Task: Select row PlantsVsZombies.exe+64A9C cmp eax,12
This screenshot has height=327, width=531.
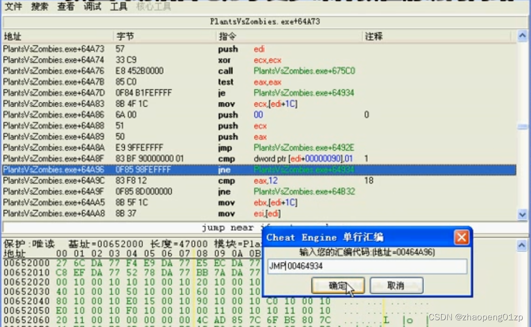Action: tap(260, 181)
